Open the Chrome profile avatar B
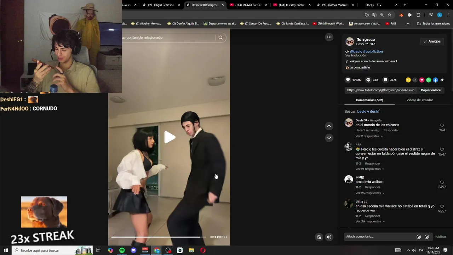This screenshot has height=255, width=453. point(440,15)
